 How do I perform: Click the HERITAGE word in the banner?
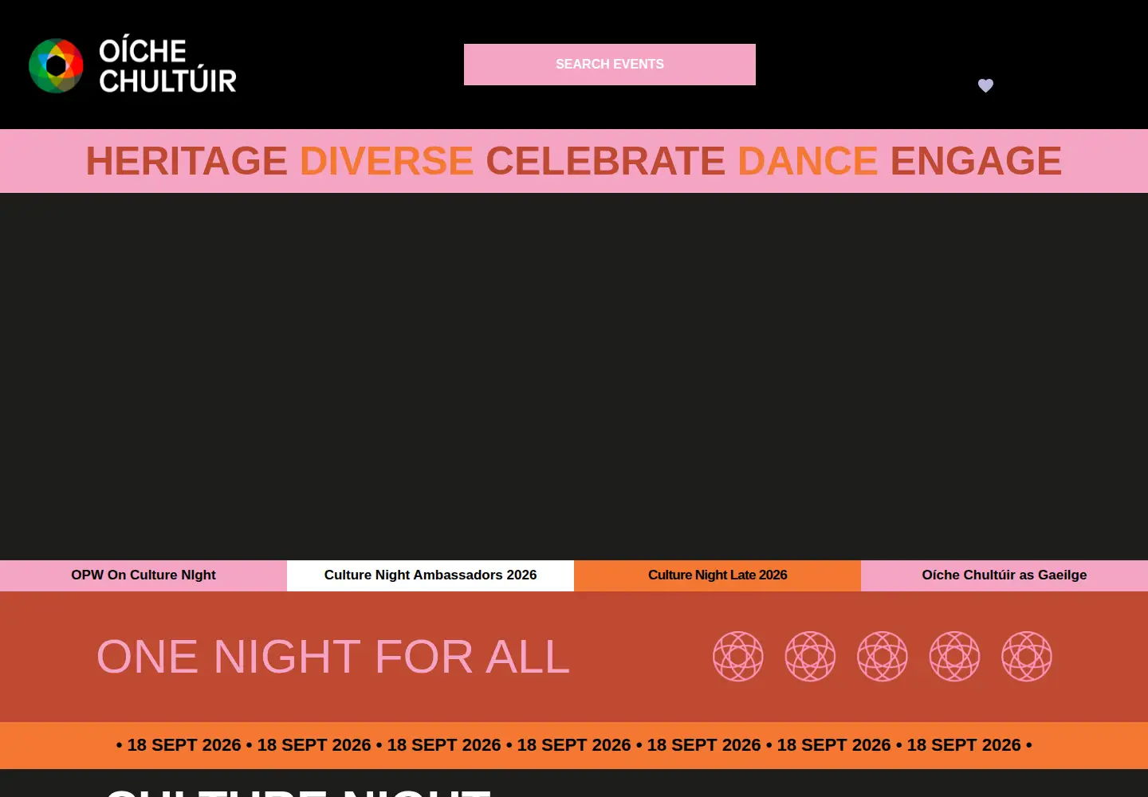[x=187, y=161]
